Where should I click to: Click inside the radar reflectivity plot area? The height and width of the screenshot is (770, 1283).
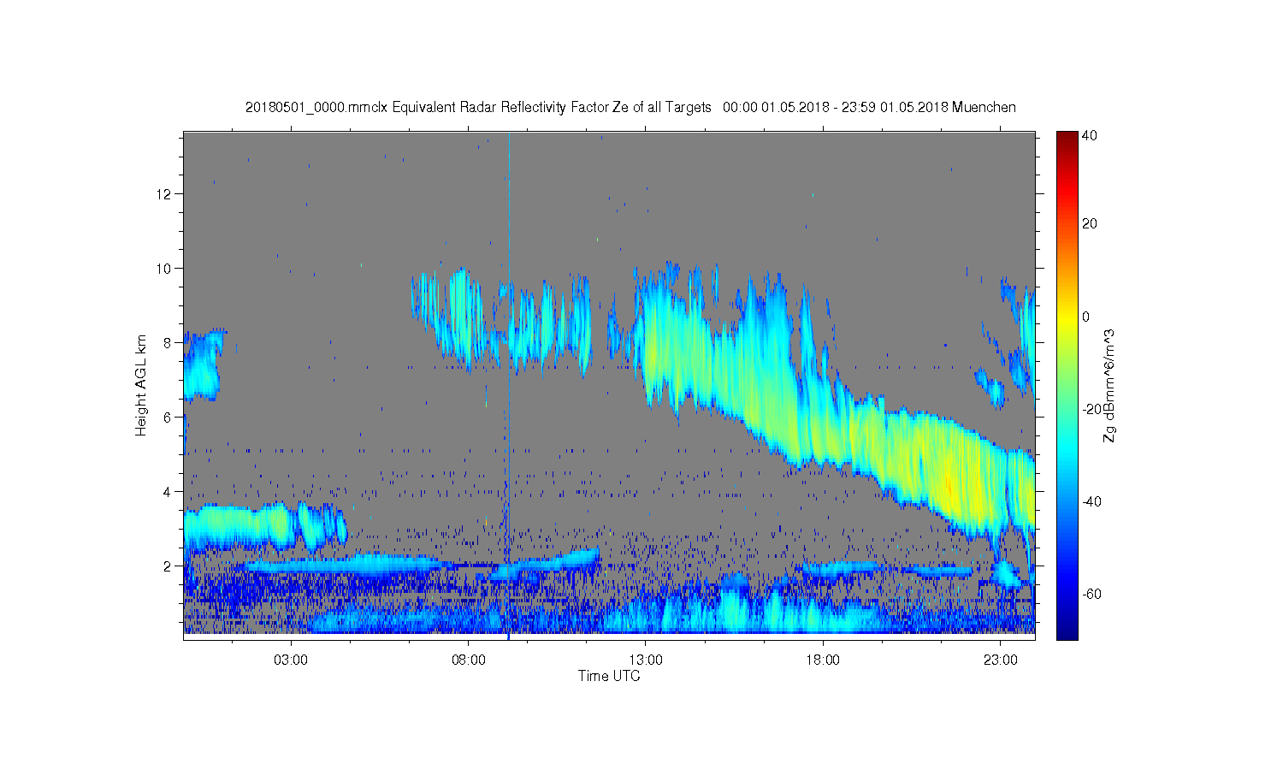click(609, 385)
